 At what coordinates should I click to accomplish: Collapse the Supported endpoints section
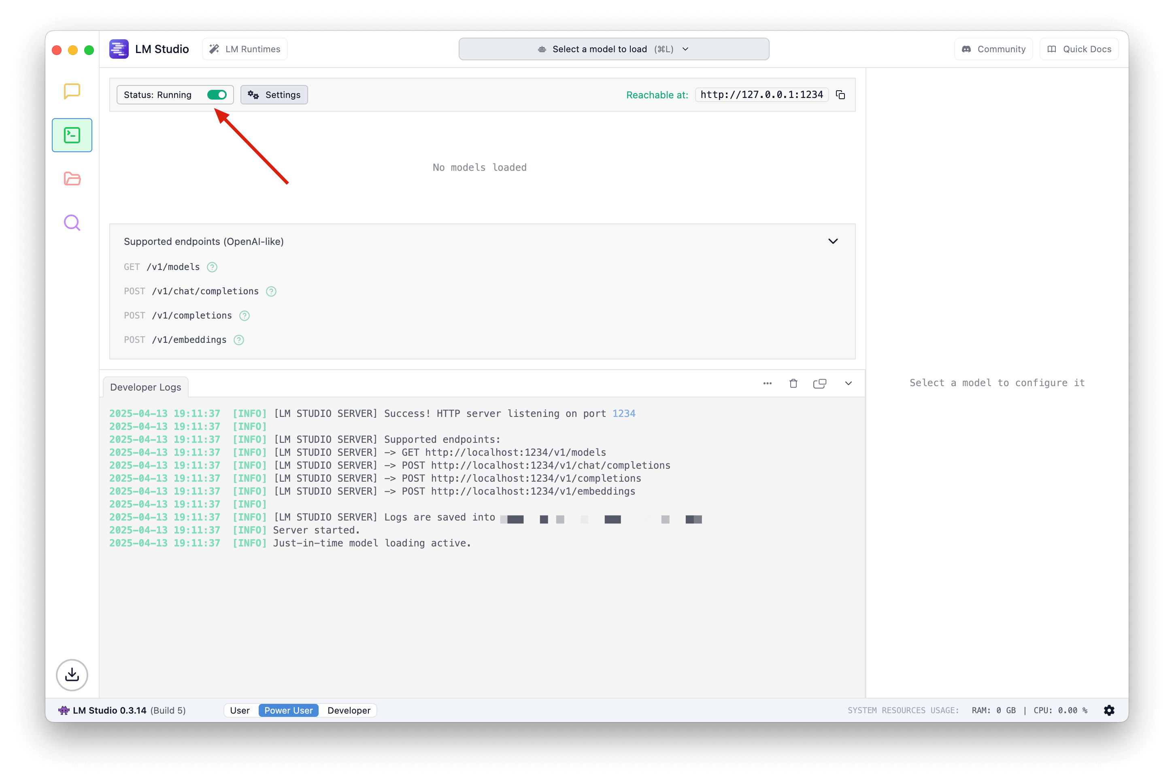click(x=832, y=241)
